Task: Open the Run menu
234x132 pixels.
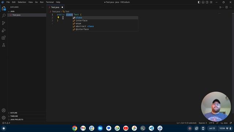Action: pos(42,2)
